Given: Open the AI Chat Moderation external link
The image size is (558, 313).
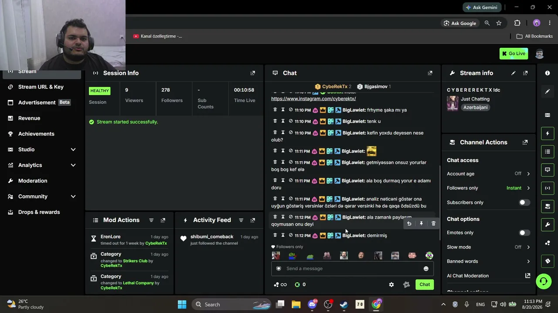Looking at the screenshot, I should (527, 276).
